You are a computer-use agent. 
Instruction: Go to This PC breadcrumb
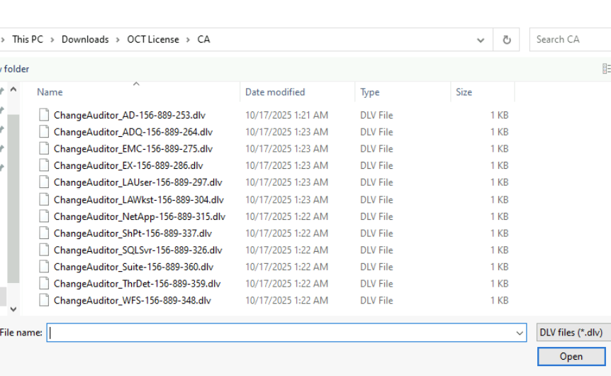pos(27,40)
